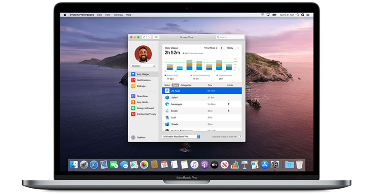Open the Edit menu
Image resolution: width=373 pixels, height=195 pixels.
[99, 15]
